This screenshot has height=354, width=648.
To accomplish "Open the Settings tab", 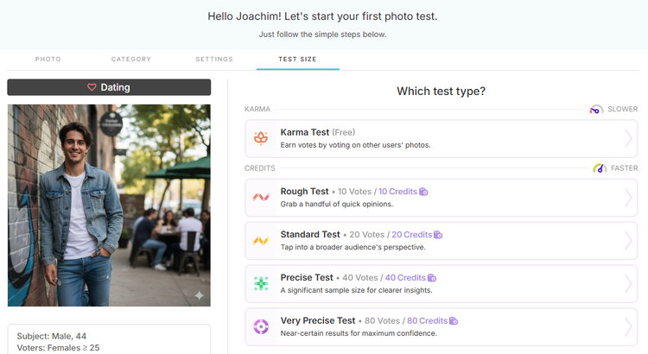I will coord(214,60).
